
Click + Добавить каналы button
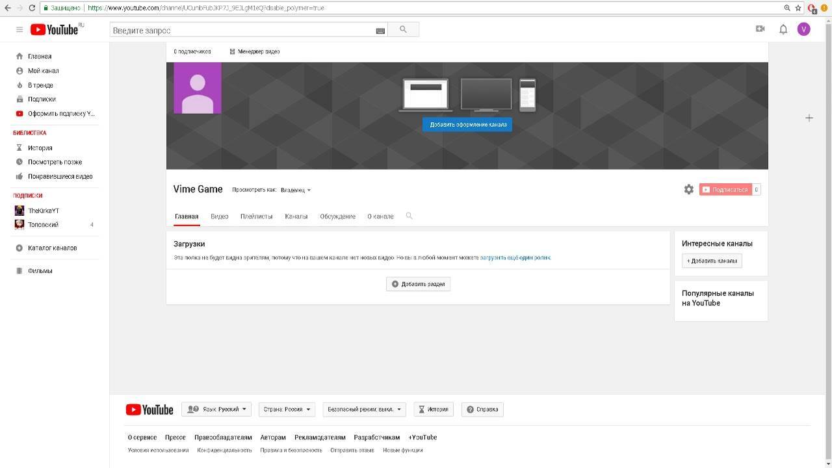[x=712, y=261]
